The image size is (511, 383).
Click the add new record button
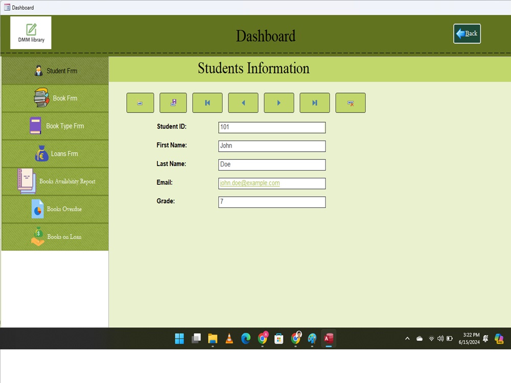coord(140,103)
